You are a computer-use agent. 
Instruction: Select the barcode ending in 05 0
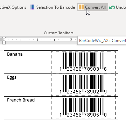[83, 108]
